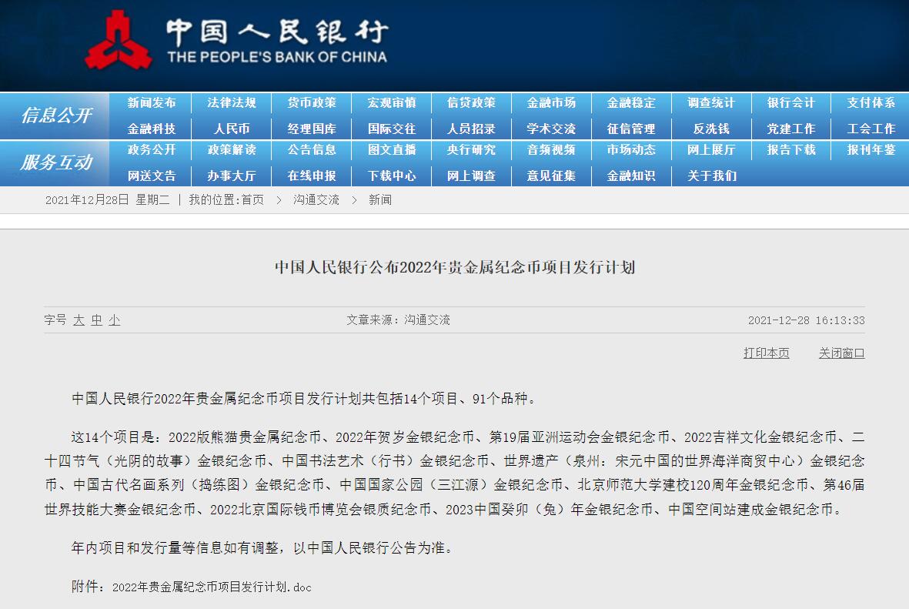Select 意见征集 navigation item

click(x=551, y=176)
